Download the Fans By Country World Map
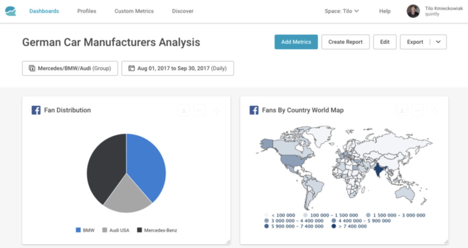 (x=402, y=111)
